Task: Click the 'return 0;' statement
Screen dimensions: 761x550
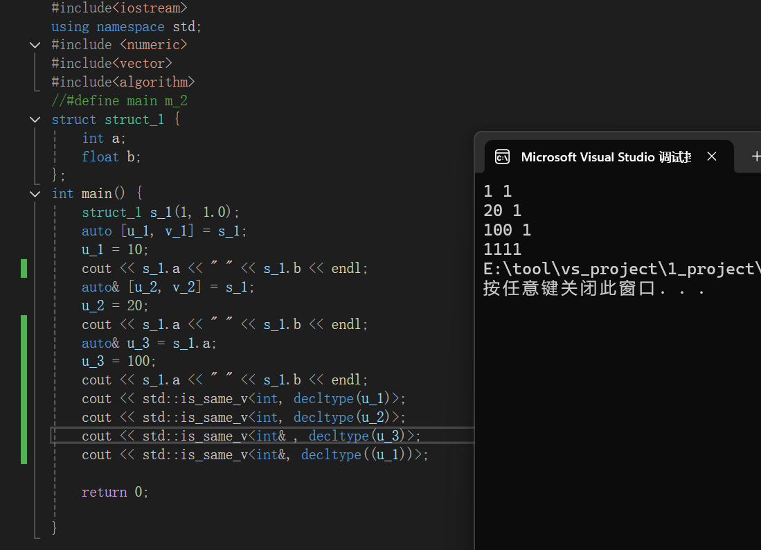Action: (x=115, y=492)
